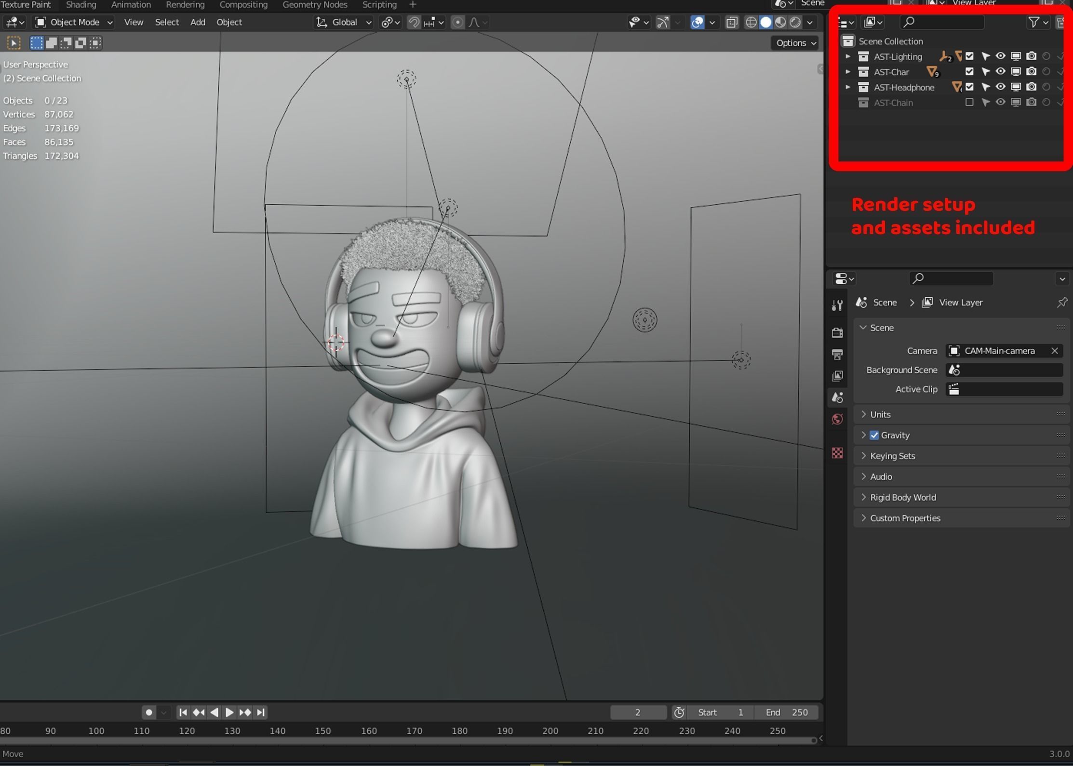Open the Object Mode dropdown
The width and height of the screenshot is (1073, 766).
(x=74, y=22)
